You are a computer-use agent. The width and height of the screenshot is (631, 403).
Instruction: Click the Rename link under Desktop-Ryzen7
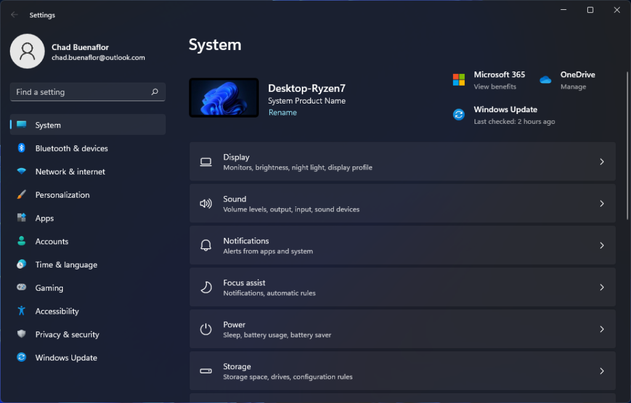[x=282, y=112]
